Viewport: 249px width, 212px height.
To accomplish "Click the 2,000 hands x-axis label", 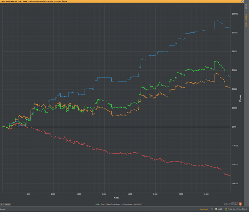I will (53, 194).
